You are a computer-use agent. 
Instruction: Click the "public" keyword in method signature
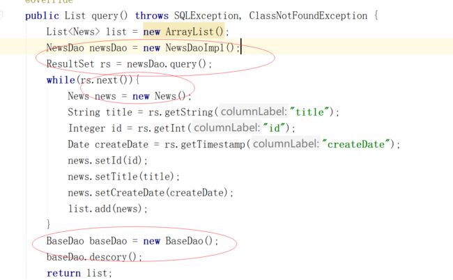click(43, 15)
